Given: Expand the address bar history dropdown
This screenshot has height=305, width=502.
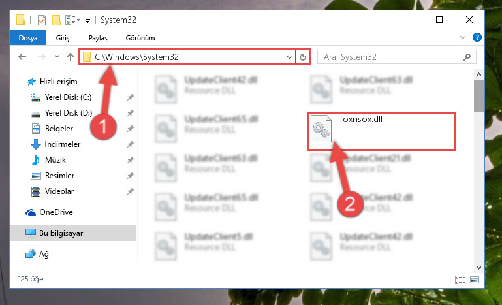Looking at the screenshot, I should click(290, 57).
